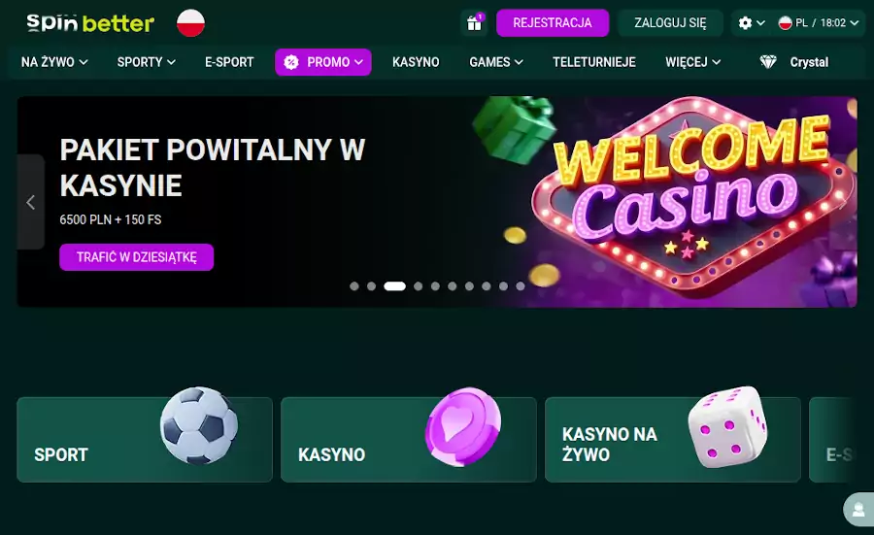Open the KASYNO purple chip tile
The image size is (874, 535).
(409, 440)
